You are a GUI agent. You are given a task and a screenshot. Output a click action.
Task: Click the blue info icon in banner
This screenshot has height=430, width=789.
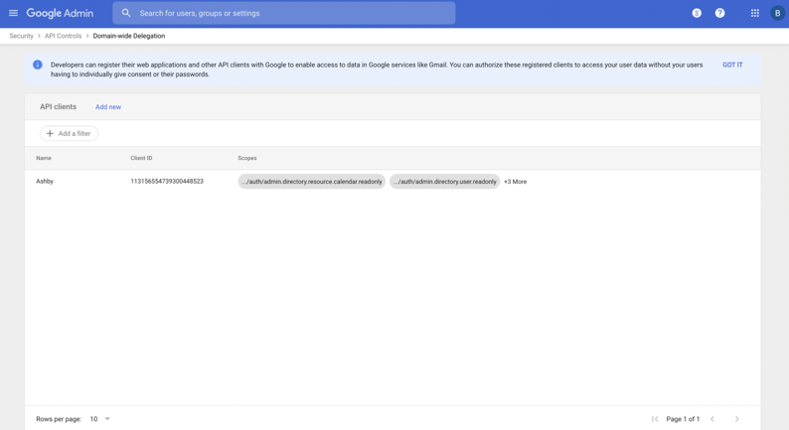coord(38,65)
